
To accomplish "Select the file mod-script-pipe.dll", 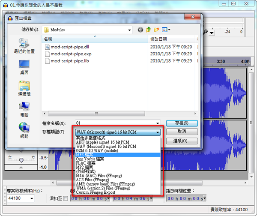I will (x=67, y=47).
